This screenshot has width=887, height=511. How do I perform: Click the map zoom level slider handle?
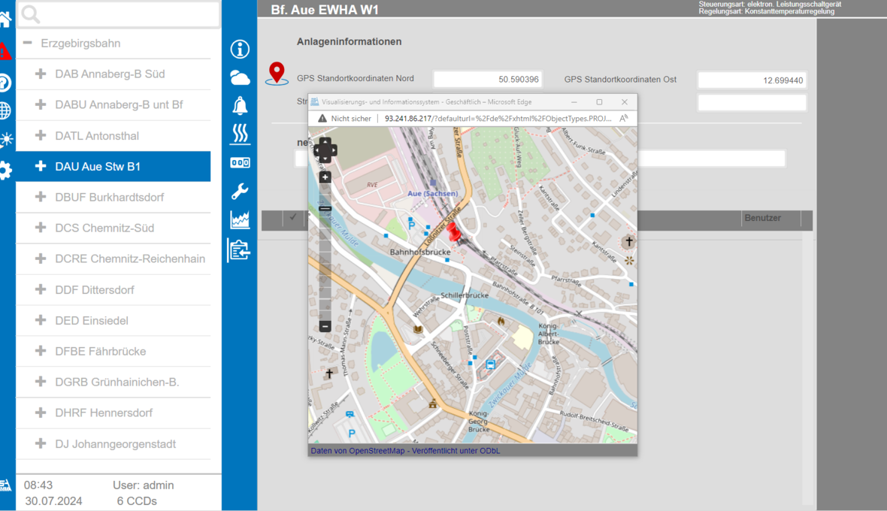click(x=325, y=209)
